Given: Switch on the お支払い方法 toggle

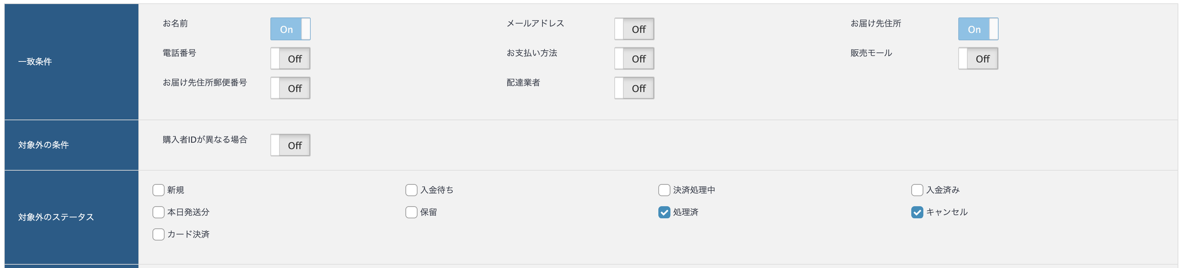Looking at the screenshot, I should coord(634,59).
